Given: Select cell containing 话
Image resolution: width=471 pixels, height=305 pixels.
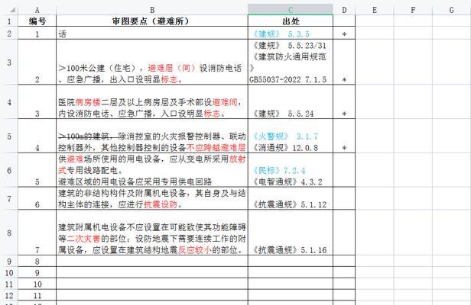Looking at the screenshot, I should (152, 34).
